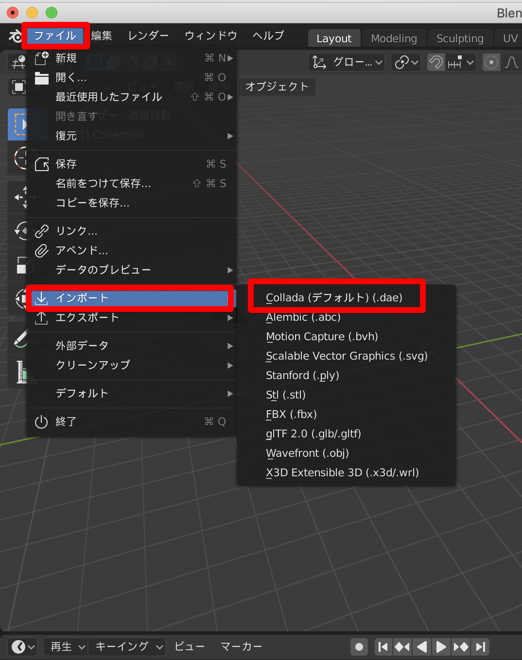Import Alembic (.abc) file
This screenshot has height=660, width=522.
coord(346,317)
